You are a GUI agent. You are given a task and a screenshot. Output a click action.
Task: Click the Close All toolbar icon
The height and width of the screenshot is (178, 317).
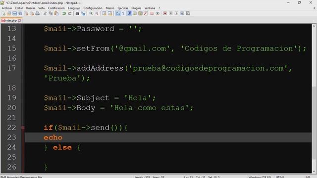click(32, 13)
